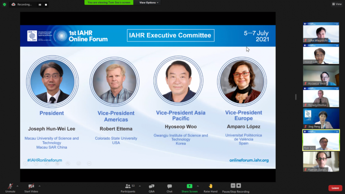Click muted mic icon on Jing Peng
The height and width of the screenshot is (194, 345).
pyautogui.click(x=306, y=126)
